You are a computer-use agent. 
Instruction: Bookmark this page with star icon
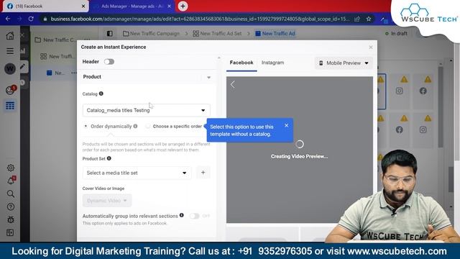click(369, 19)
